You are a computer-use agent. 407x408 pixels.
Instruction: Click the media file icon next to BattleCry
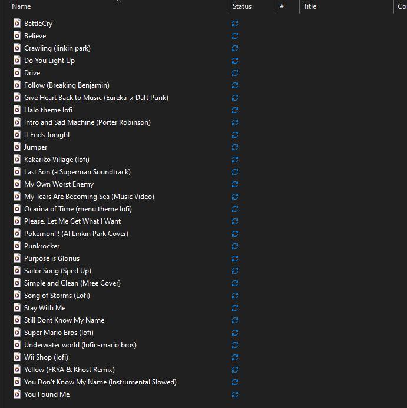[x=17, y=23]
